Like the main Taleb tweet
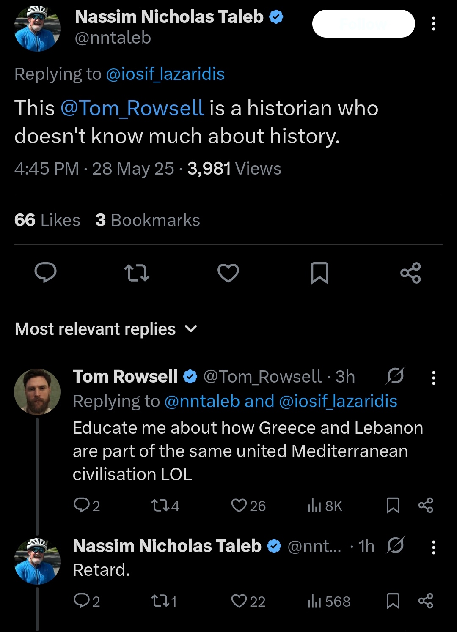This screenshot has height=632, width=457. (x=228, y=273)
